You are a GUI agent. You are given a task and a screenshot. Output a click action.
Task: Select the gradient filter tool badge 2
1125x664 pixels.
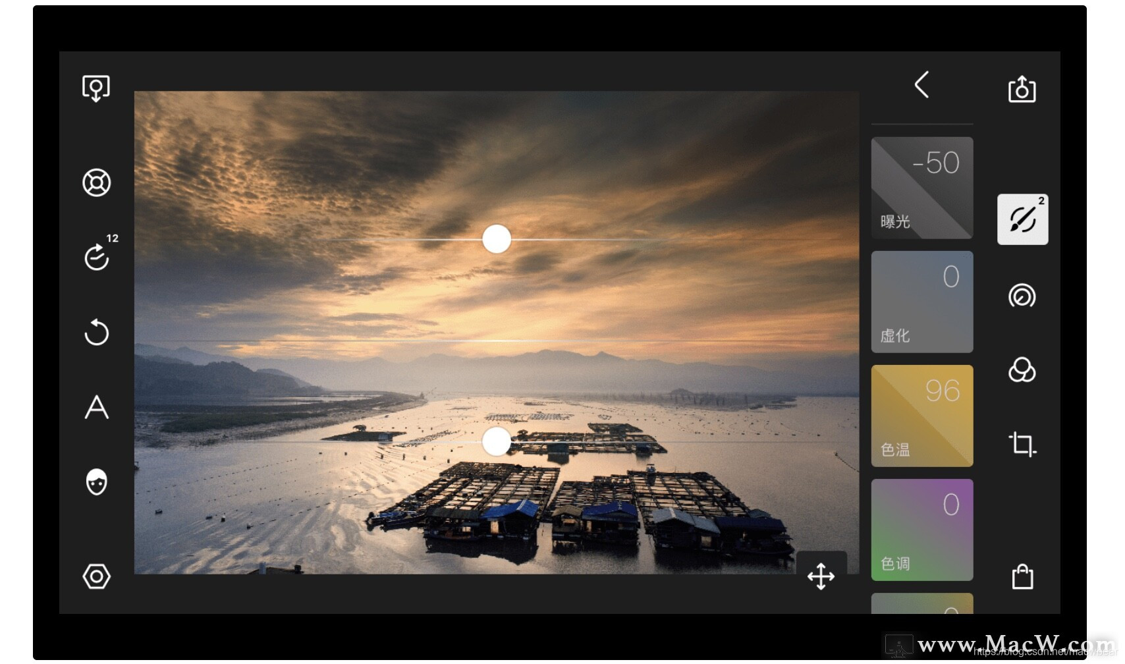tap(1023, 219)
